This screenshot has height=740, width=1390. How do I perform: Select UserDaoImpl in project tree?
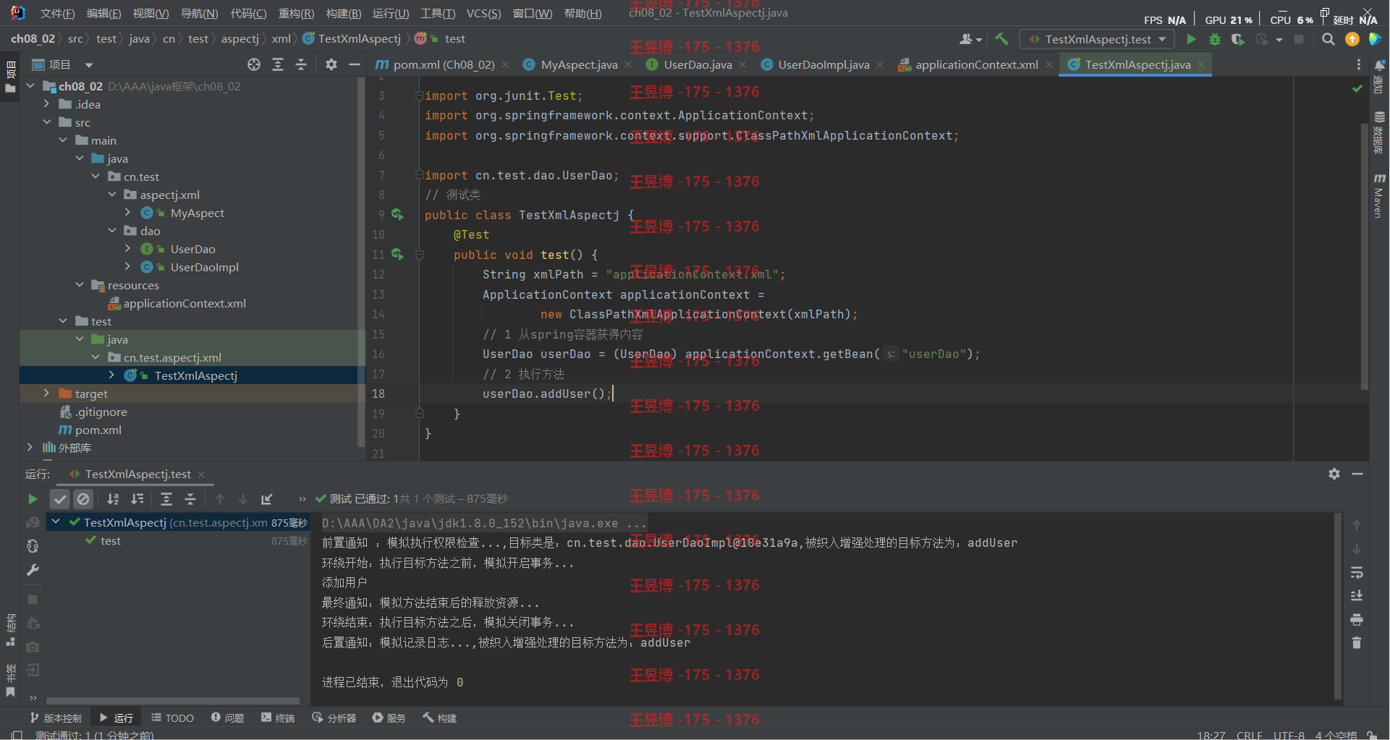(x=204, y=267)
